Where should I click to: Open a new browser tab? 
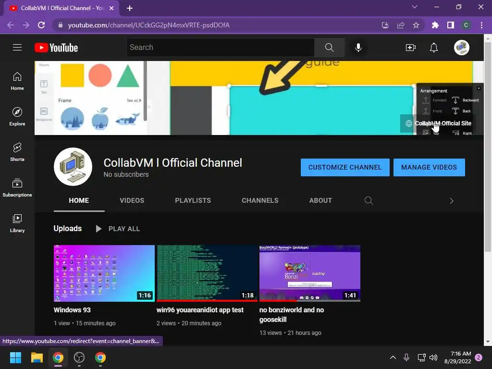[130, 8]
